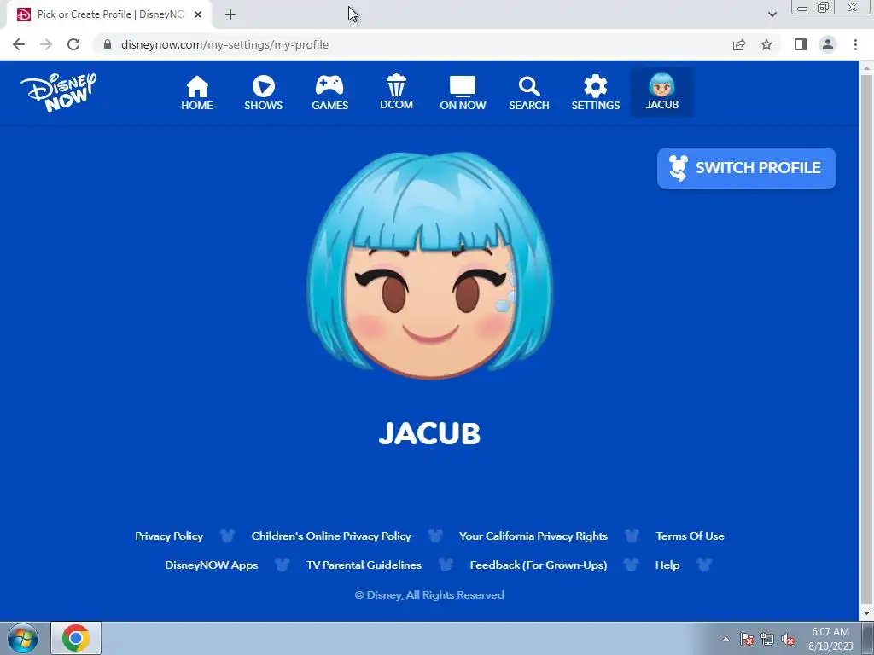This screenshot has width=874, height=655.
Task: Open the Games section
Action: point(329,93)
